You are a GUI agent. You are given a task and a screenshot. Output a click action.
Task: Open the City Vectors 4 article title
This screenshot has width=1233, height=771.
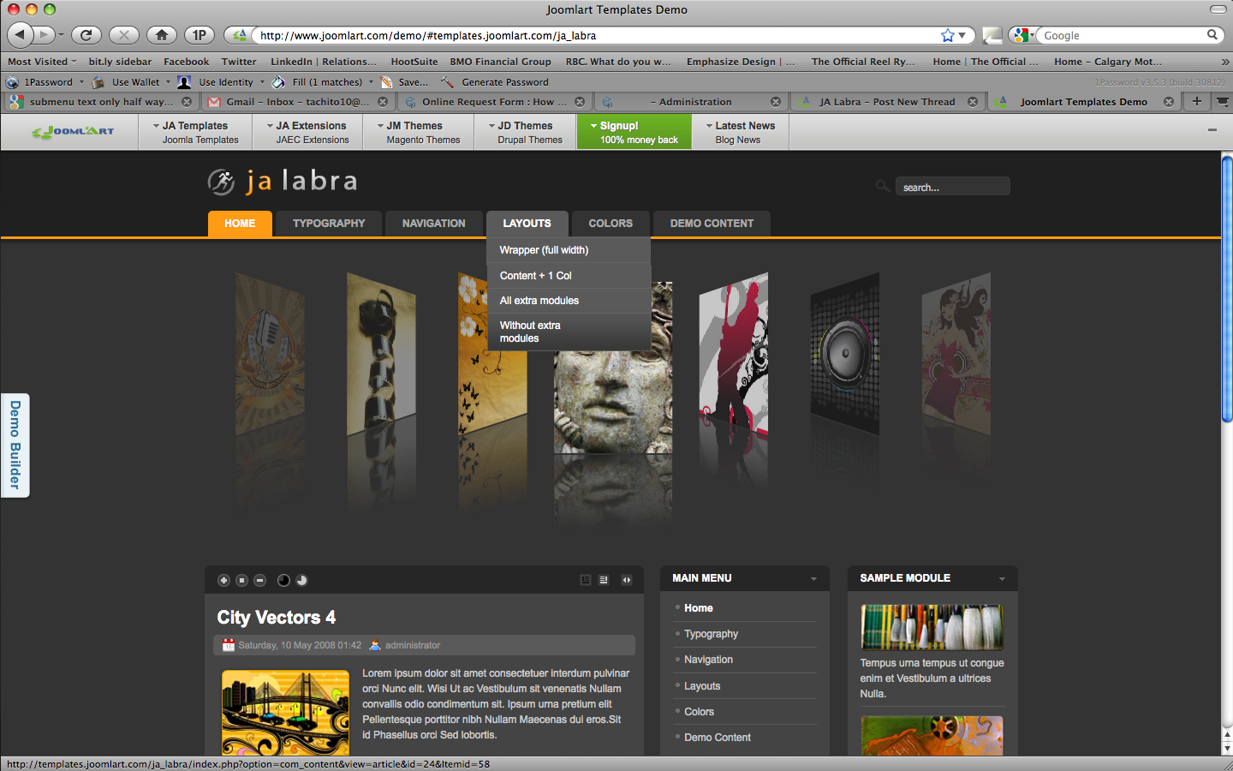(x=276, y=618)
